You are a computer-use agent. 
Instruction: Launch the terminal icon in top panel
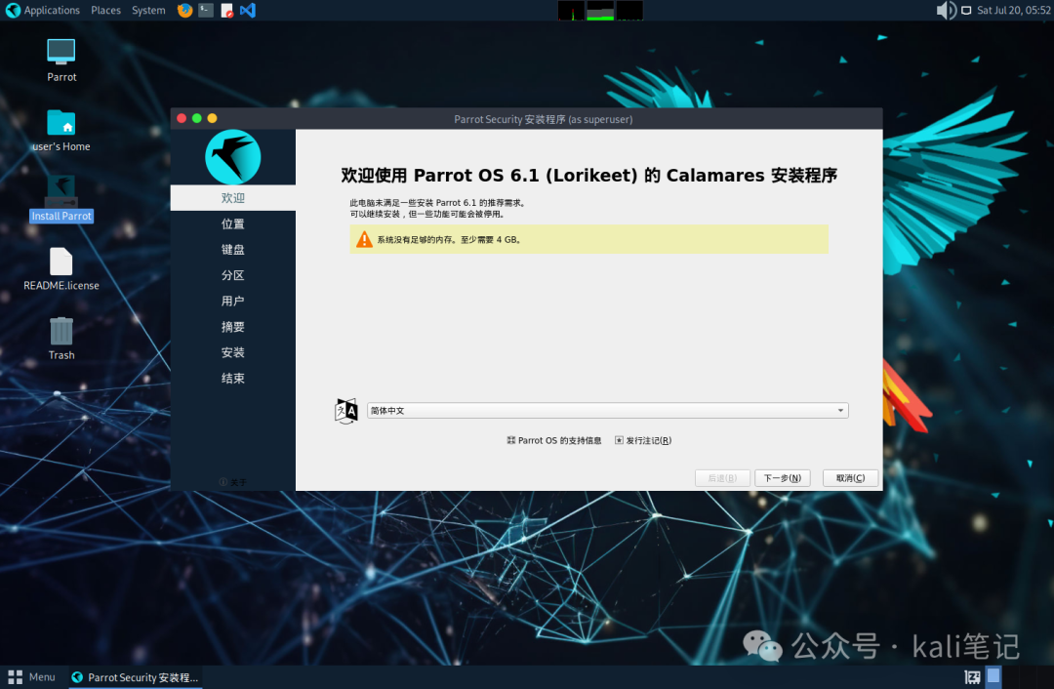206,10
